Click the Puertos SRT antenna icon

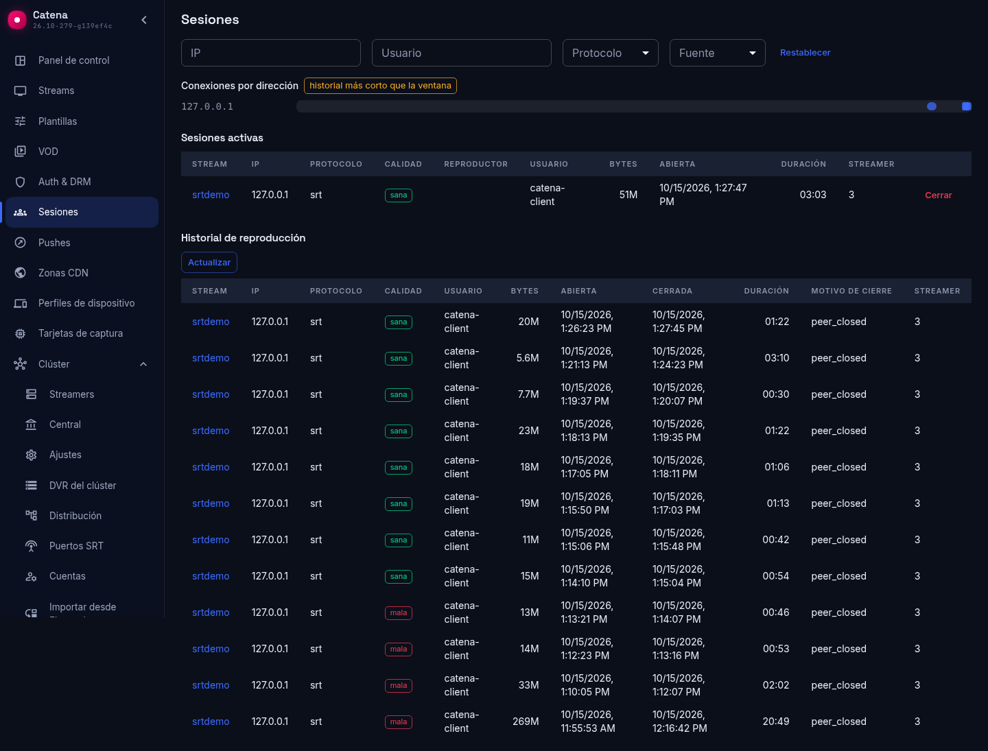click(x=32, y=546)
